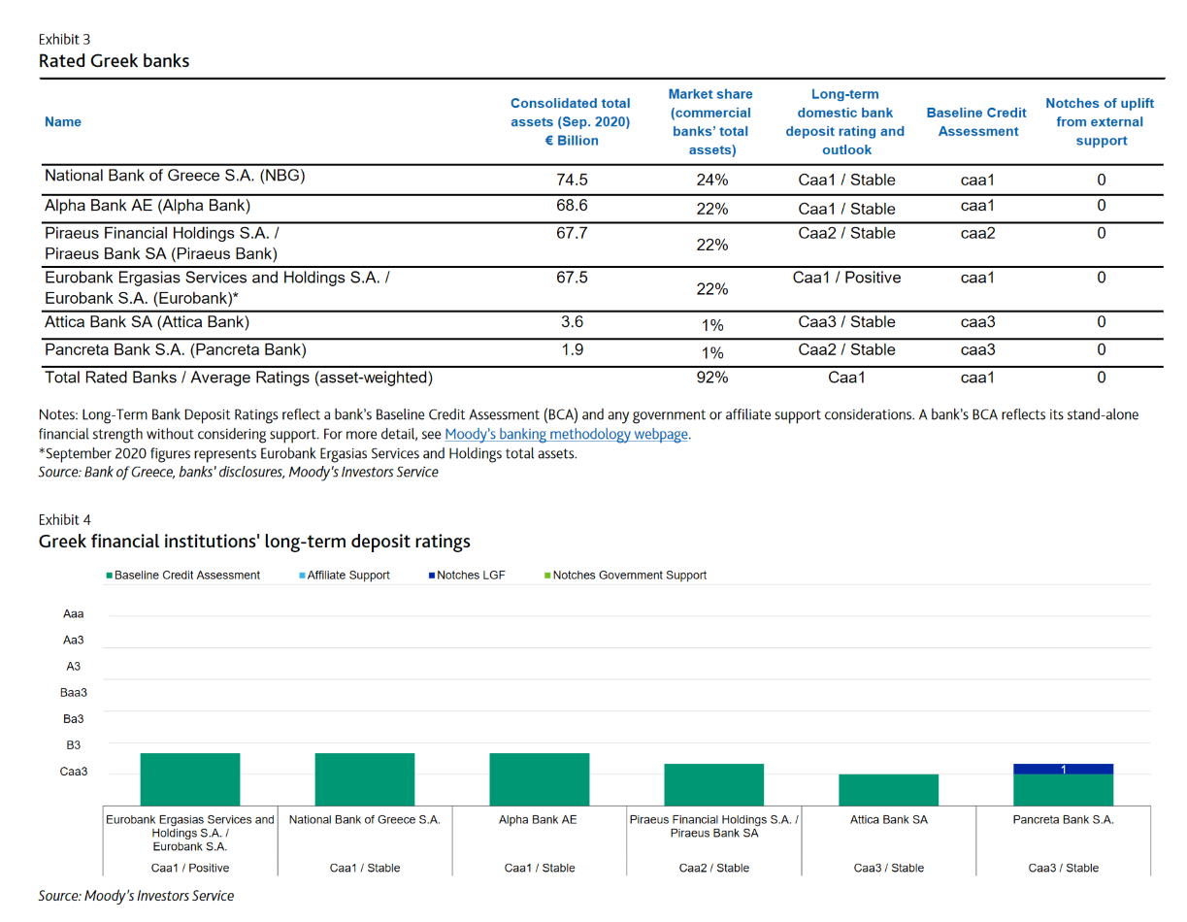Image resolution: width=1187 pixels, height=922 pixels.
Task: Click the Notches LGF legend swatch
Action: 432,576
